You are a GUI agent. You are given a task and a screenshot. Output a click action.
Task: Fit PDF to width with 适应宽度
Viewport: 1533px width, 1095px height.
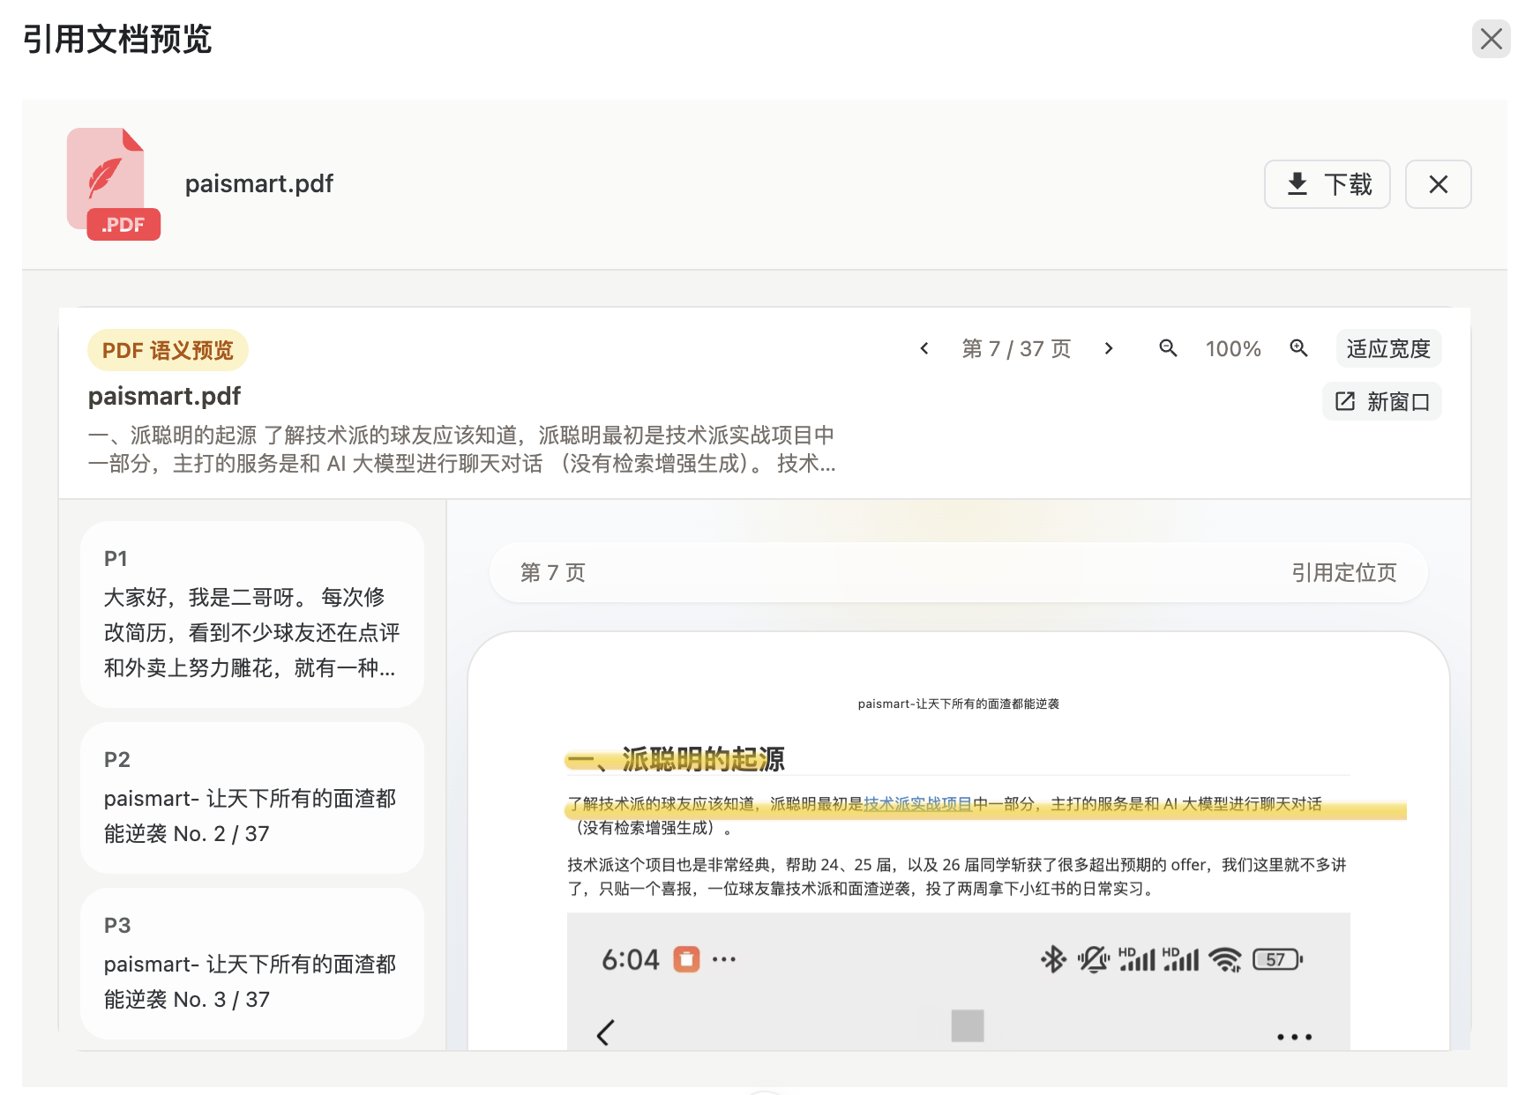[1388, 349]
